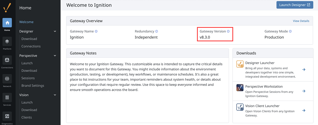Collapse the Vision menu section
This screenshot has height=125, width=318.
[x=55, y=95]
